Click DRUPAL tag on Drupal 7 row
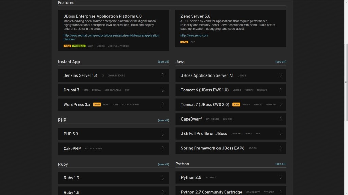The width and height of the screenshot is (348, 195). pyautogui.click(x=97, y=90)
